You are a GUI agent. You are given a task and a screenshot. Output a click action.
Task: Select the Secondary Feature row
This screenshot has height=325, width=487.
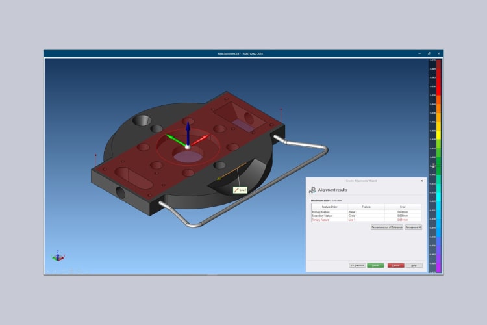(x=366, y=216)
